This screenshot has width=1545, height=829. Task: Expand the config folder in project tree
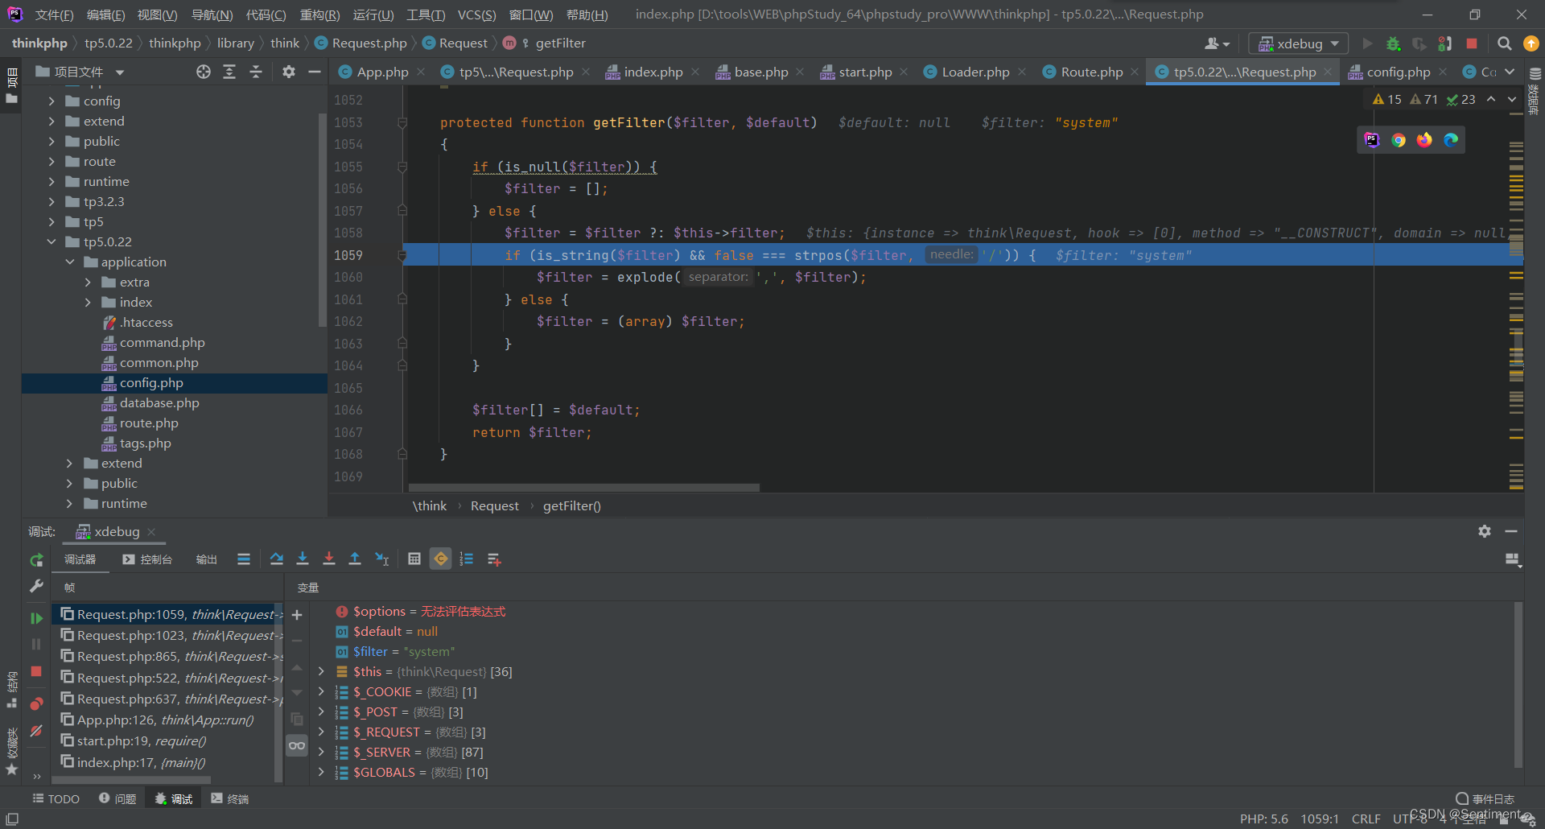tap(51, 101)
